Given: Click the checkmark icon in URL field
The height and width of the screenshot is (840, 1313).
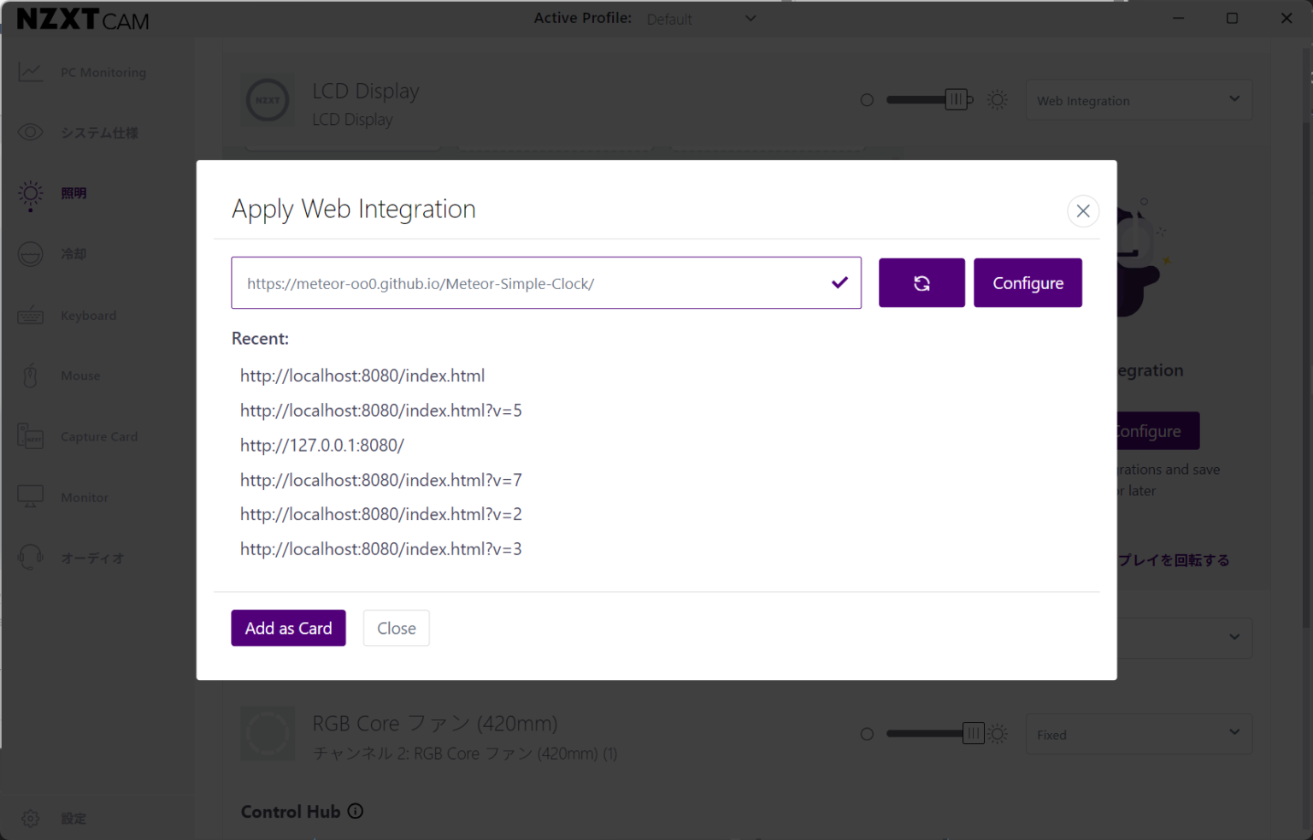Looking at the screenshot, I should click(839, 282).
